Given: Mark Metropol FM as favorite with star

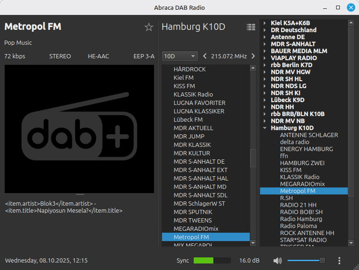Looking at the screenshot, I should (149, 27).
